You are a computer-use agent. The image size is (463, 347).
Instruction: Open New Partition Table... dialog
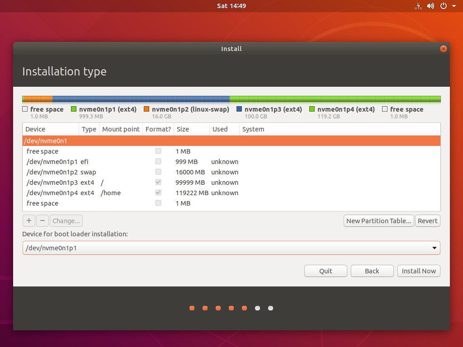378,221
